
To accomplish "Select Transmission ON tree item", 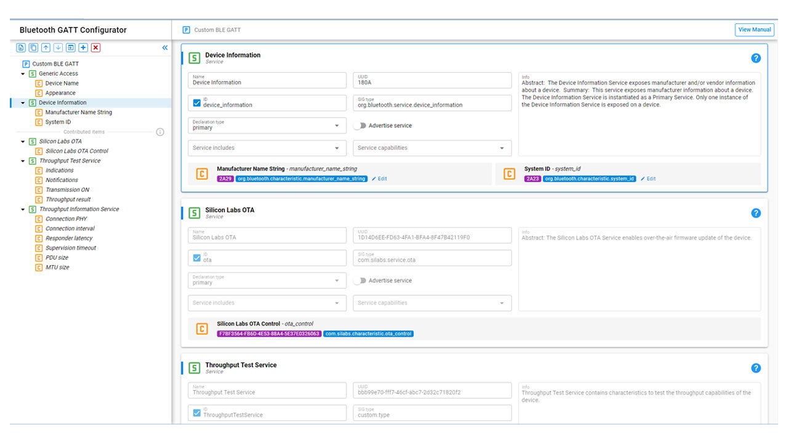I will pyautogui.click(x=68, y=190).
